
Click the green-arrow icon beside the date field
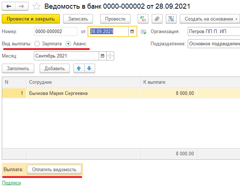pyautogui.click(x=143, y=32)
